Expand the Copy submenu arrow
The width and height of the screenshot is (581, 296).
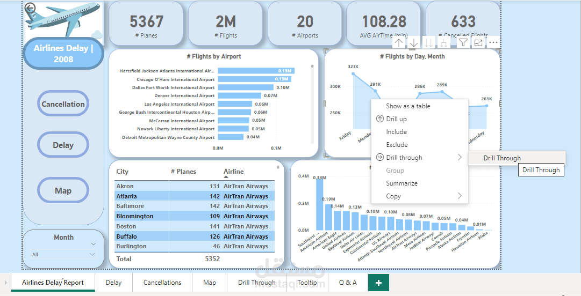[460, 196]
